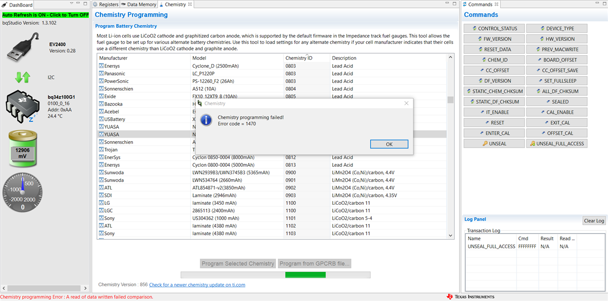Click the bq34z100G1 chip icon

22,107
